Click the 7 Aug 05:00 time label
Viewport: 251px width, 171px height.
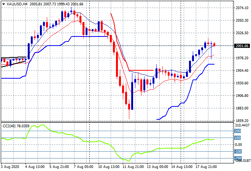click(x=84, y=167)
